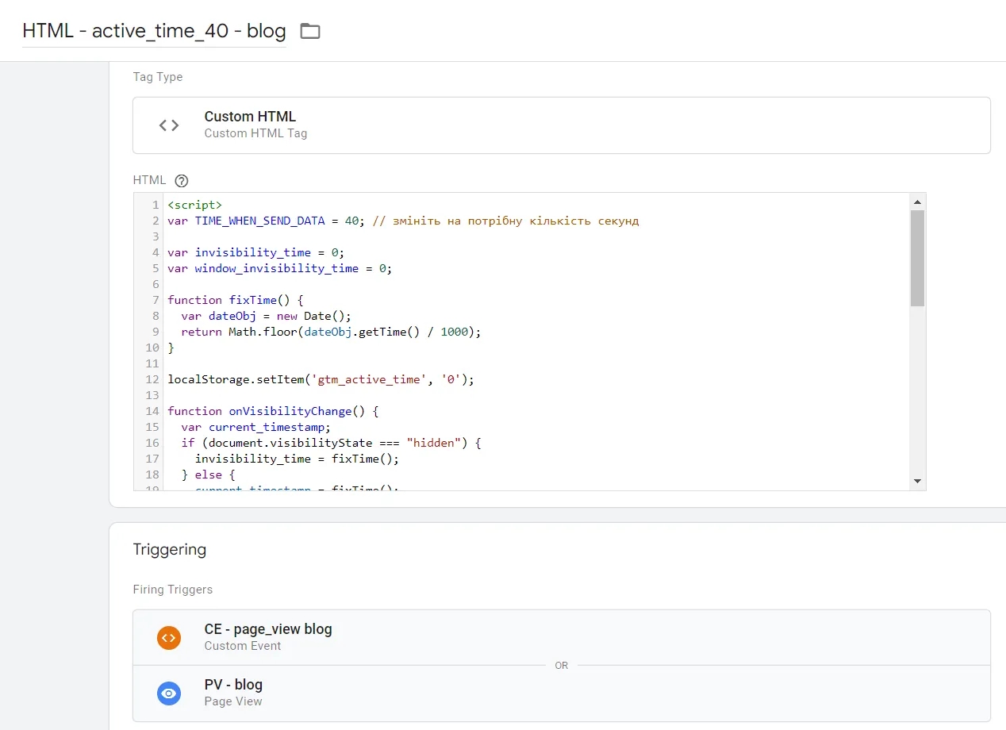Click the } else { line in code
This screenshot has width=1006, height=730.
click(x=208, y=474)
